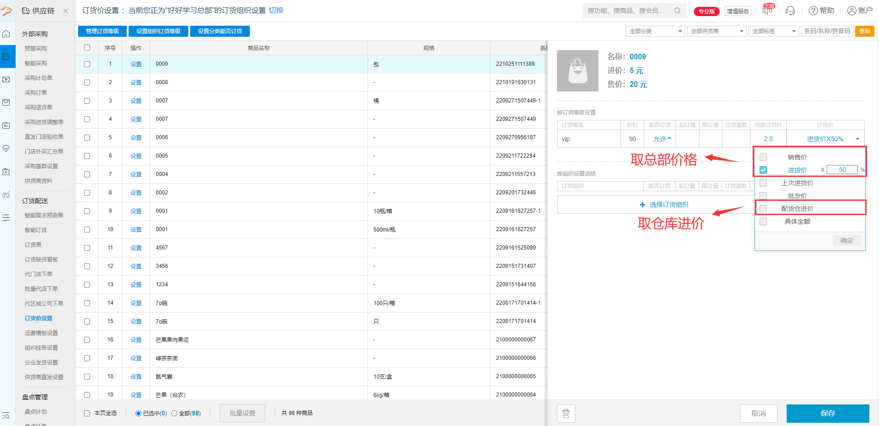This screenshot has width=879, height=426.
Task: Open 运费模板设置 in sidebar
Action: click(x=41, y=333)
